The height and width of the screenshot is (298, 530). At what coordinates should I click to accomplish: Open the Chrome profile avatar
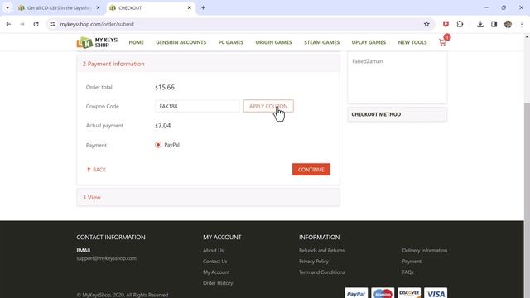pos(508,24)
